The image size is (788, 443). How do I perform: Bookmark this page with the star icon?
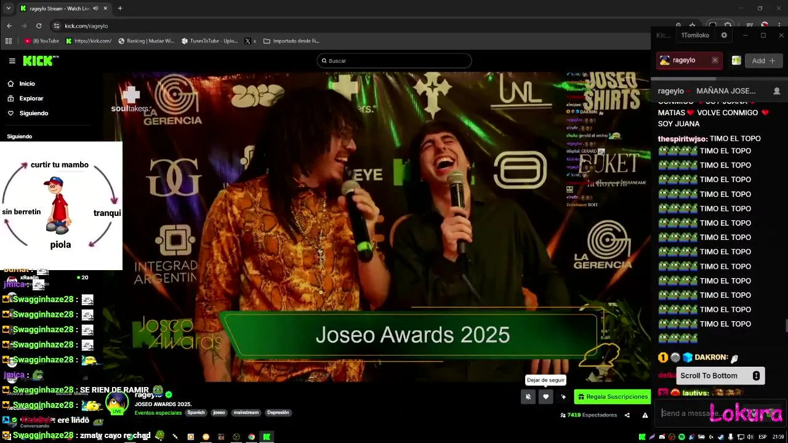click(x=692, y=25)
